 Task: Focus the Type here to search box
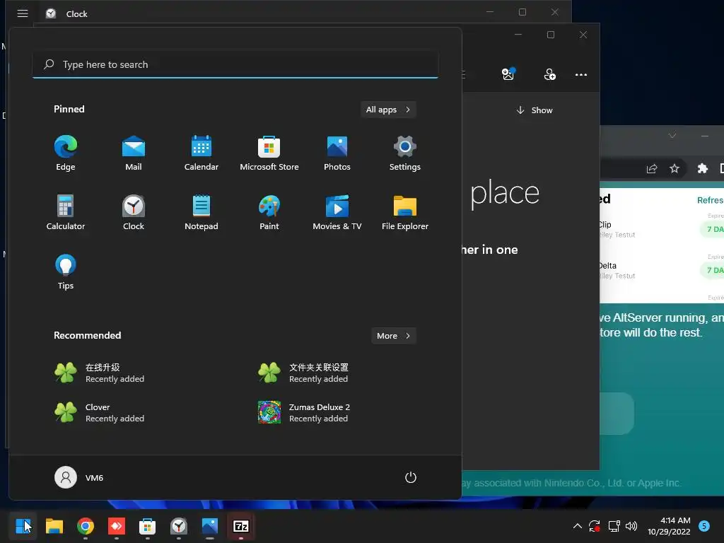coord(235,64)
